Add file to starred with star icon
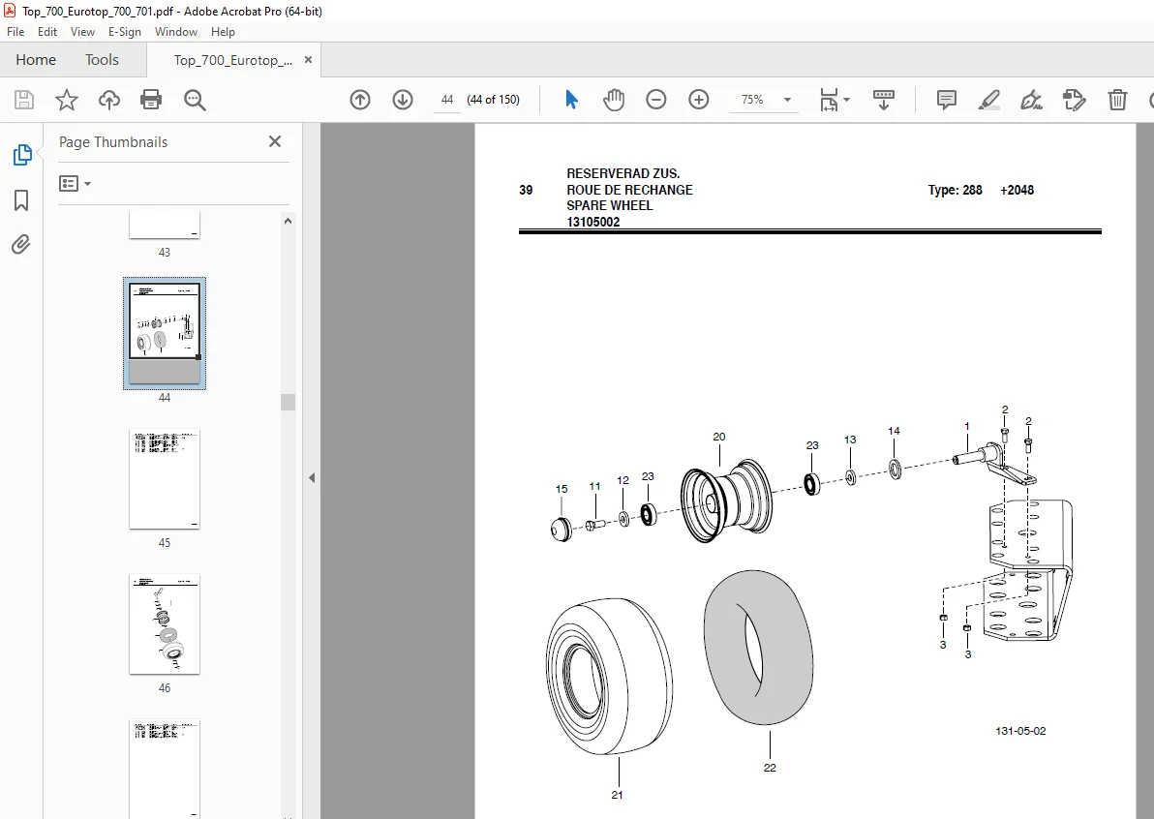Screen dimensions: 1154x819 [66, 100]
